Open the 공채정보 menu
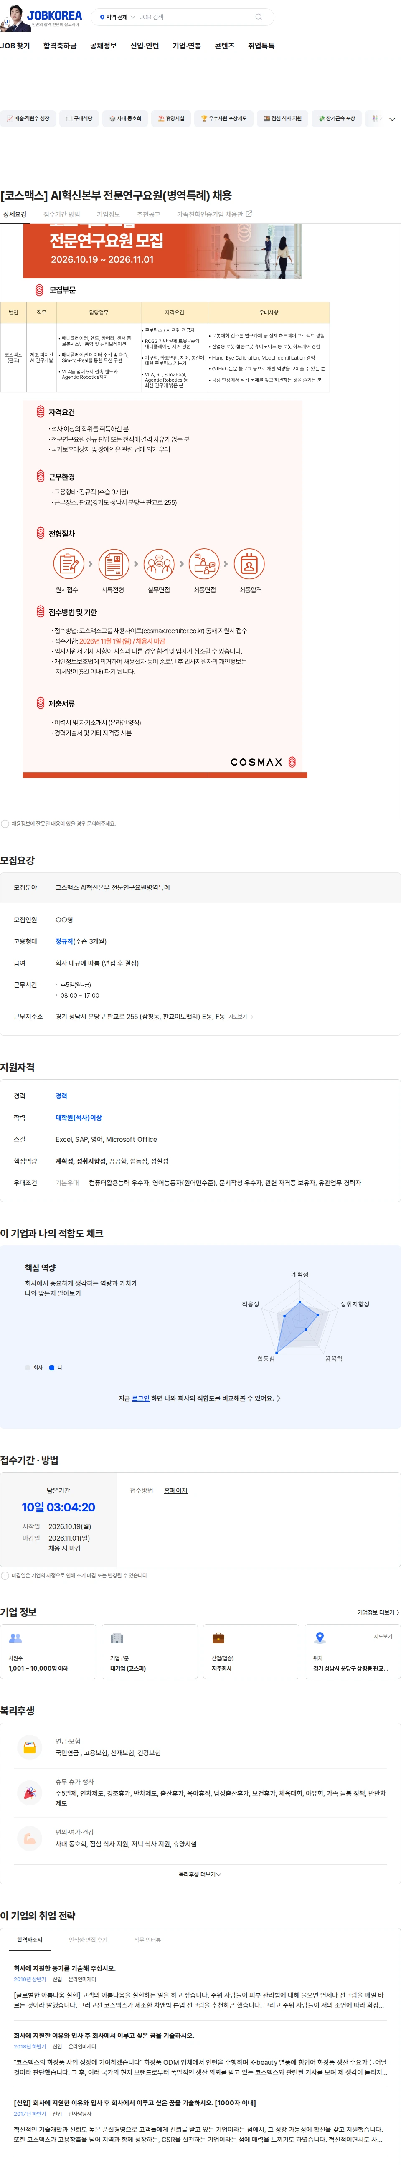This screenshot has height=2165, width=401. point(104,46)
